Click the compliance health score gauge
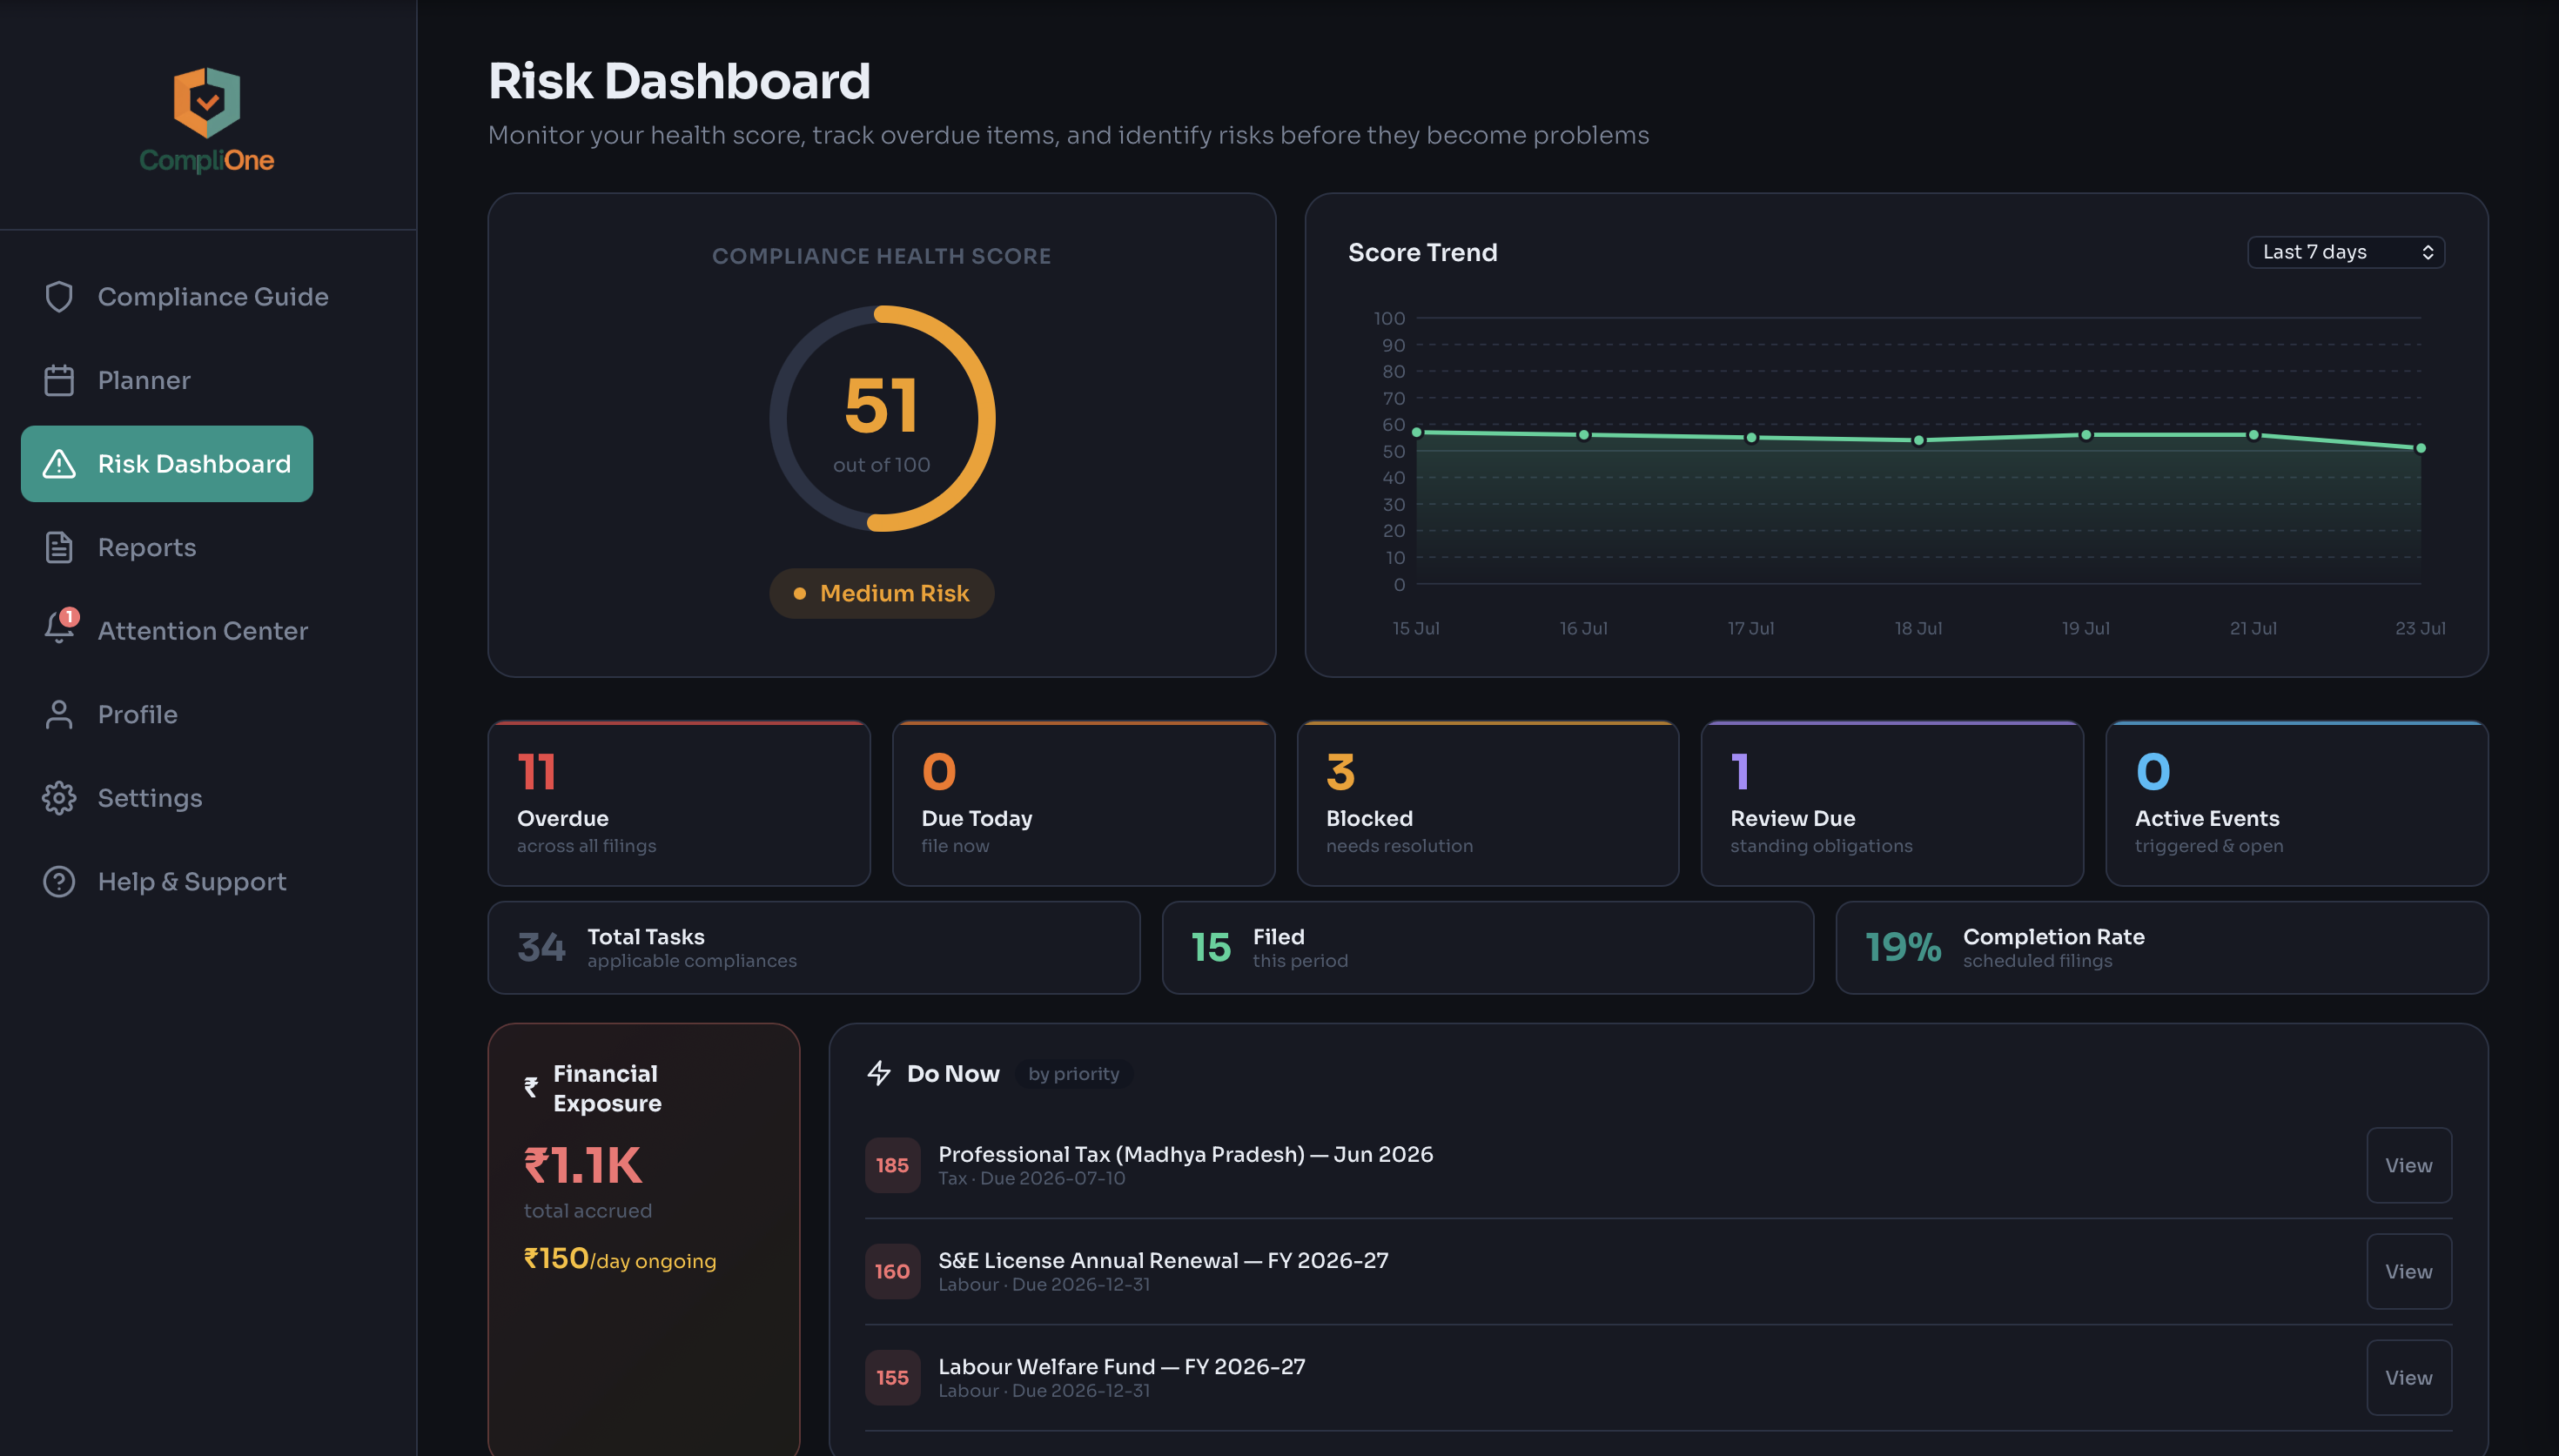 click(x=882, y=418)
